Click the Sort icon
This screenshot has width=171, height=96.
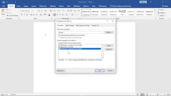point(75,11)
